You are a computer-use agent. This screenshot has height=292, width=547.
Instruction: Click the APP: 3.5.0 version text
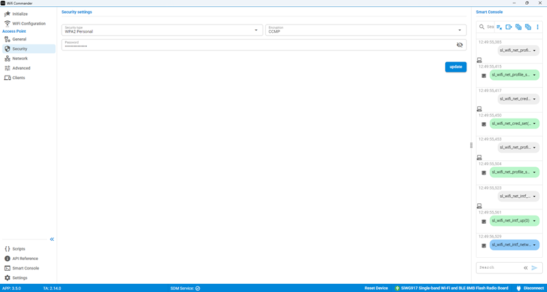pyautogui.click(x=12, y=289)
